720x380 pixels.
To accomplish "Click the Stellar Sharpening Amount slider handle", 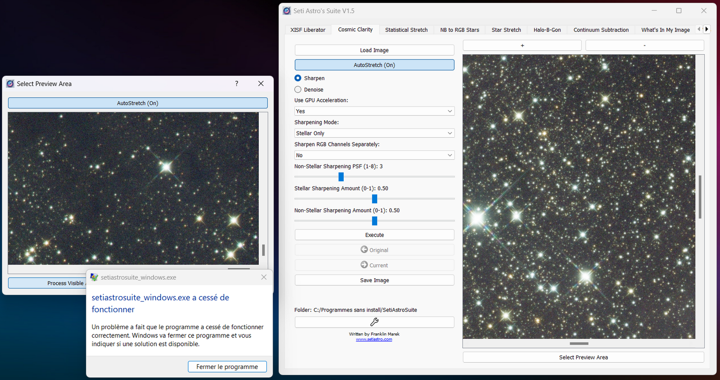I will (374, 199).
